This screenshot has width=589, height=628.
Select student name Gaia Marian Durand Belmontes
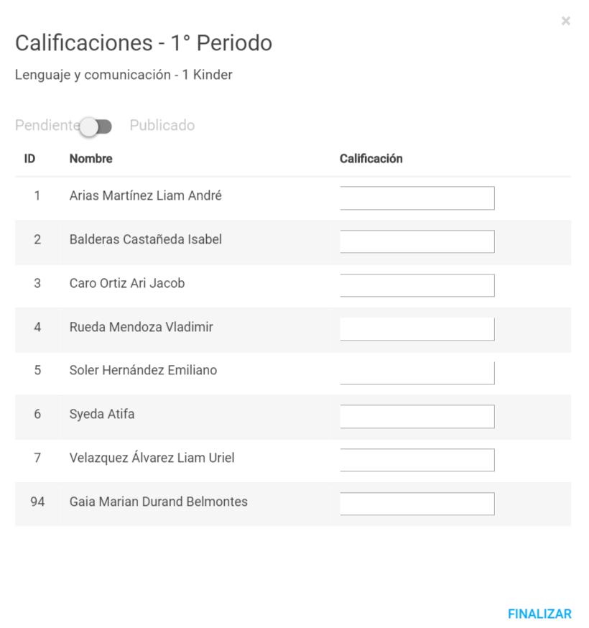(159, 502)
